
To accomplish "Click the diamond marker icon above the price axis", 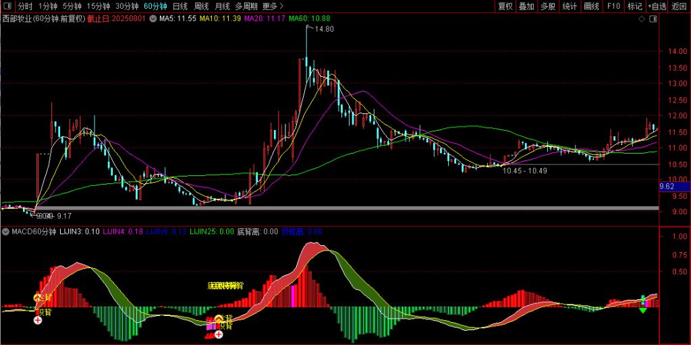I will coord(642,19).
